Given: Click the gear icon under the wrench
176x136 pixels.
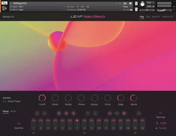Looking at the screenshot, I should (x=4, y=8).
